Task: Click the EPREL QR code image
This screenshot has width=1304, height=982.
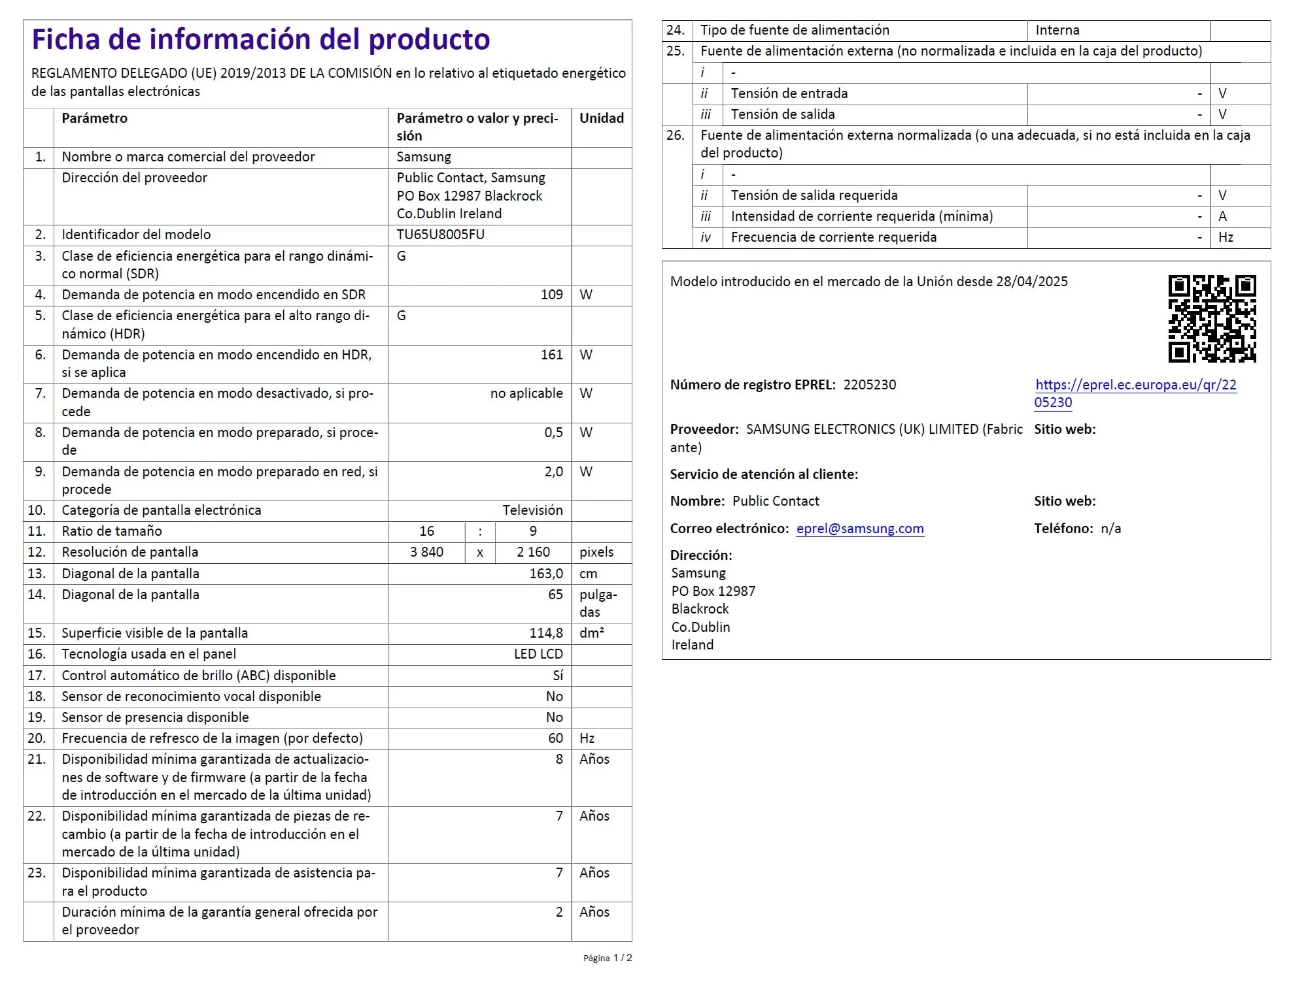Action: [1212, 319]
